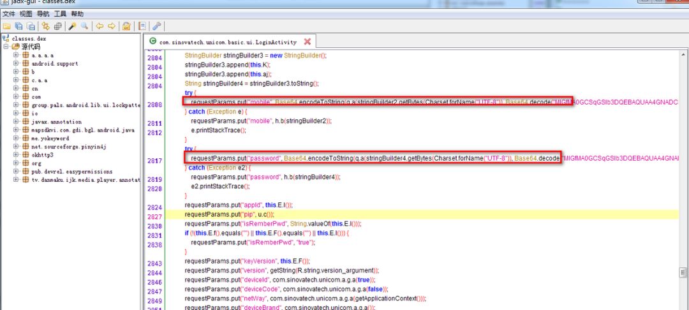Screen dimensions: 689x310
Task: Collapse the 源代码 source tree node
Action: [6, 47]
